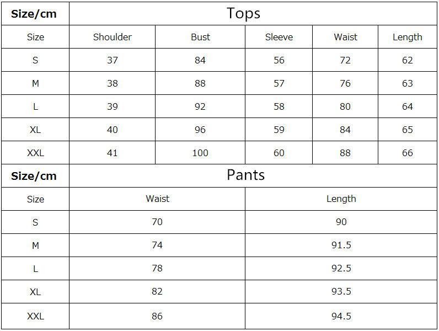Click the Size/cm label beside Pants
439x331 pixels.
(34, 176)
